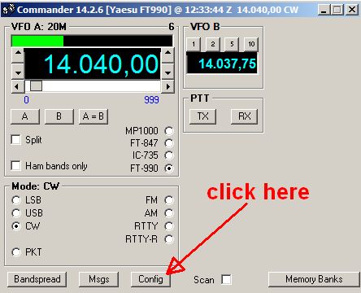Click the tuning slider thumb under frequency
The width and height of the screenshot is (361, 293).
click(x=36, y=86)
